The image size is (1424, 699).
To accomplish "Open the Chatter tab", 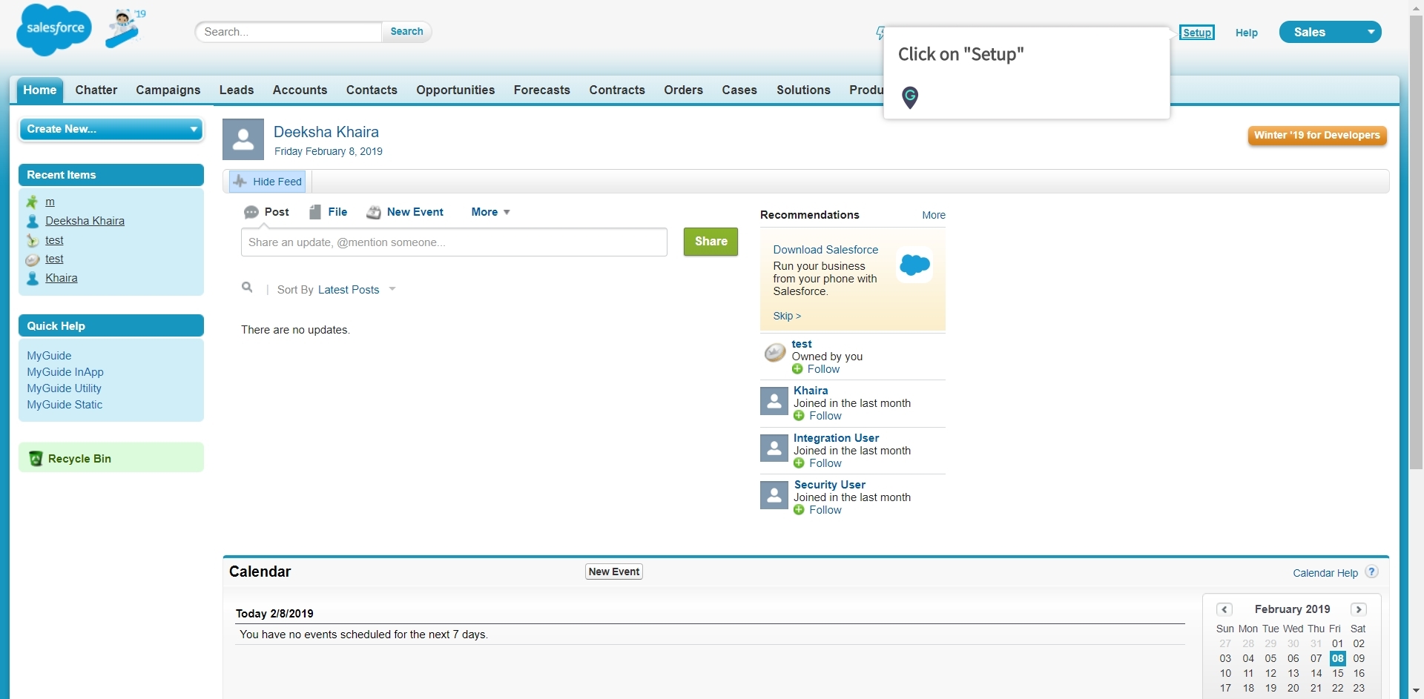I will point(96,90).
